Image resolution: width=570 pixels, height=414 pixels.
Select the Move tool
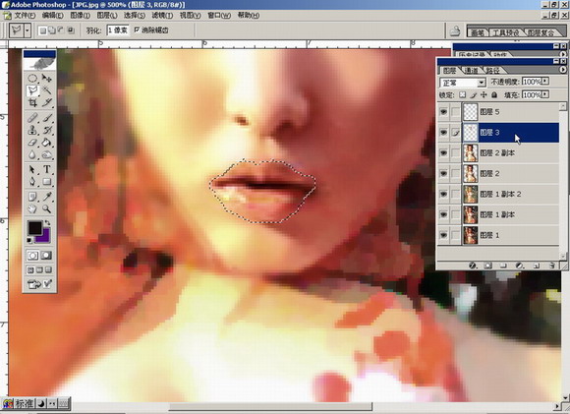47,79
